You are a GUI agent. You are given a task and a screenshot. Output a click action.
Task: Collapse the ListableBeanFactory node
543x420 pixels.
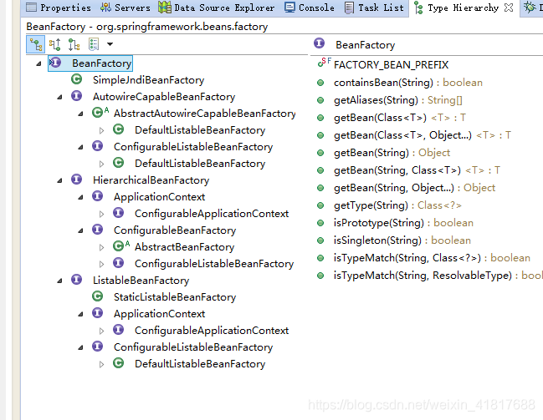(59, 281)
